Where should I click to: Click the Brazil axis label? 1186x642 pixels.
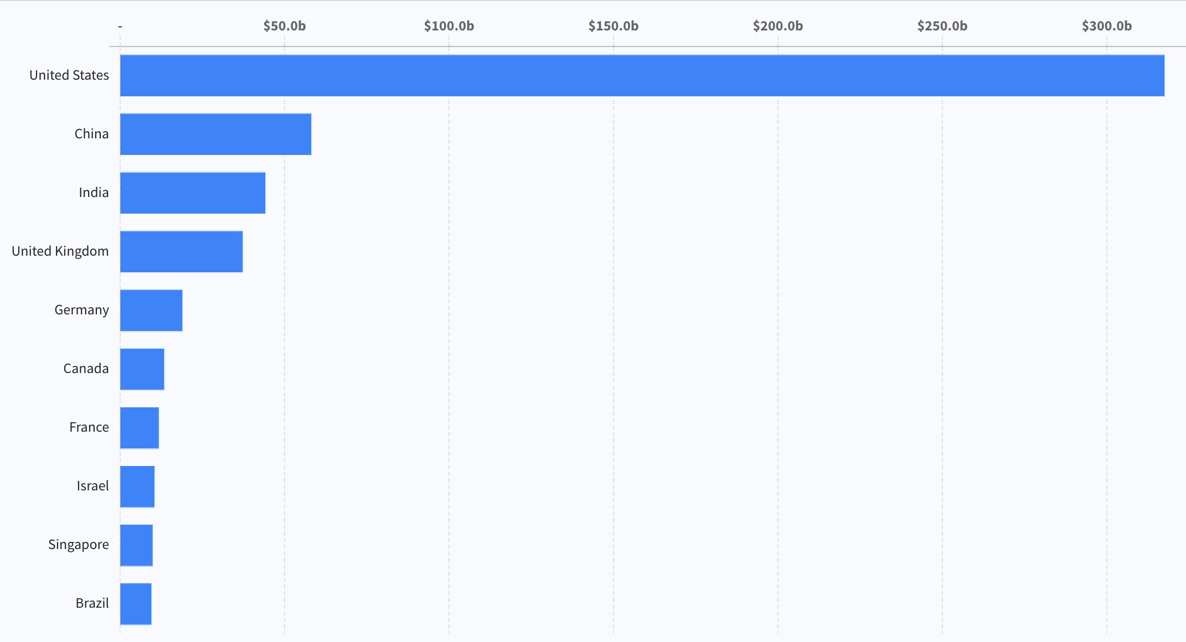click(92, 603)
